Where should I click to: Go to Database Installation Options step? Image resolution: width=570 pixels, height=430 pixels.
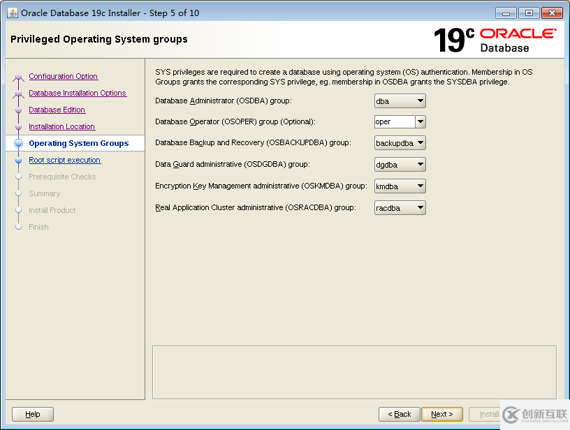click(78, 93)
